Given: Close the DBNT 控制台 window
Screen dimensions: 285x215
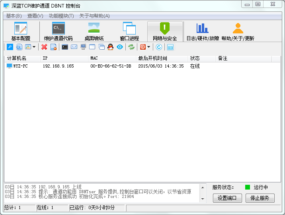Looking at the screenshot, I should pos(273,4).
